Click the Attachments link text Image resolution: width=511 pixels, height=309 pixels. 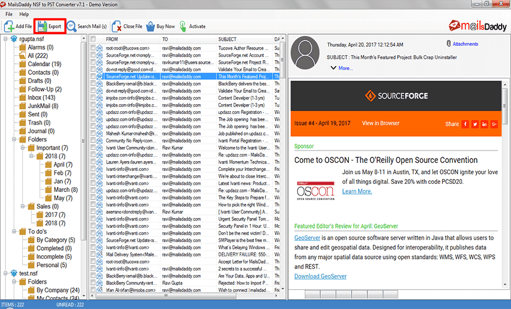[x=465, y=44]
